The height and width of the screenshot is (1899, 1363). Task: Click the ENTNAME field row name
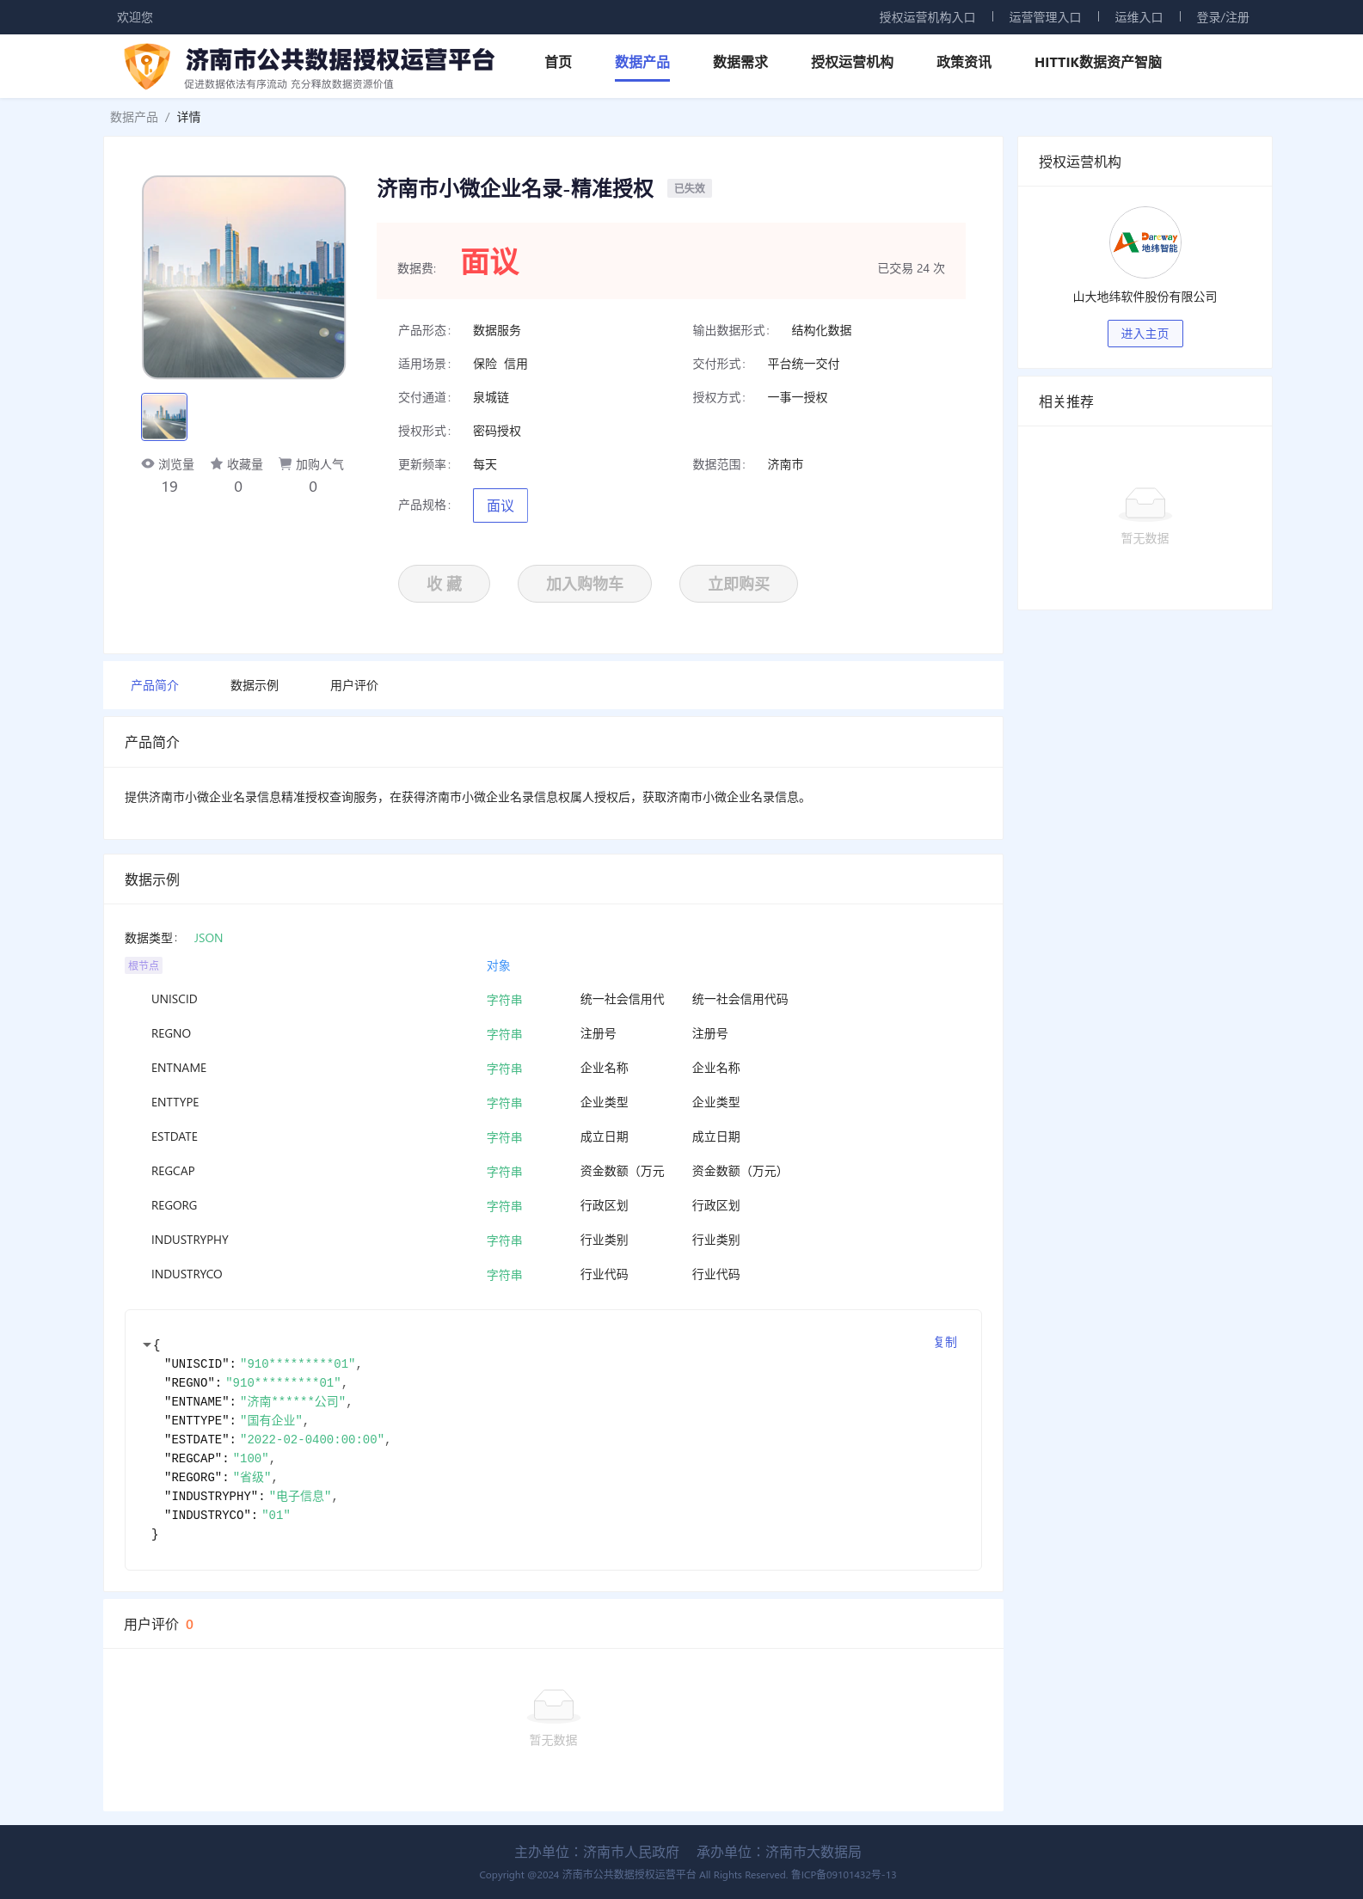click(179, 1068)
